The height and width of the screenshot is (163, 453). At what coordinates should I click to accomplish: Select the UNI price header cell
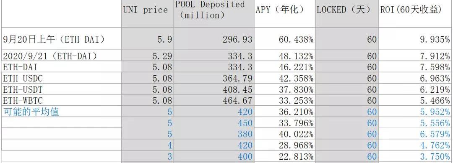[x=148, y=13]
